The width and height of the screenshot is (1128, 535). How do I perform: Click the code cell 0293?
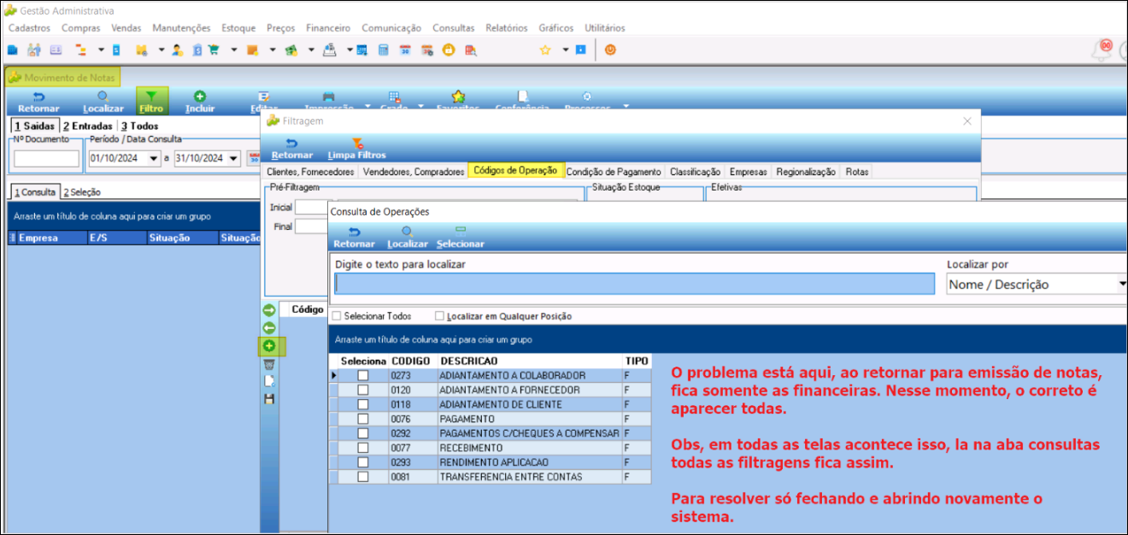pyautogui.click(x=412, y=463)
